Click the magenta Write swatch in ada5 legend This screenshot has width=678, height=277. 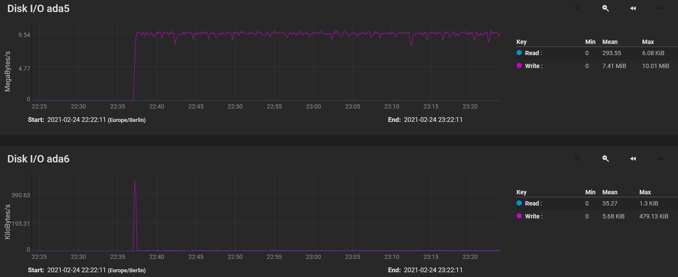click(x=519, y=66)
